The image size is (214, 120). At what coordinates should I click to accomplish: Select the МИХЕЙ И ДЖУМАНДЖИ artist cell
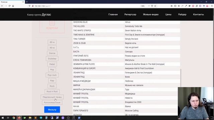tap(98, 90)
